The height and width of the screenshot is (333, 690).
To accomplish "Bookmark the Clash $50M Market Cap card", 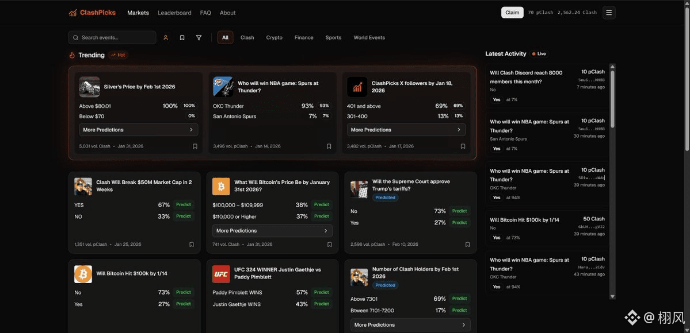I will tap(192, 244).
